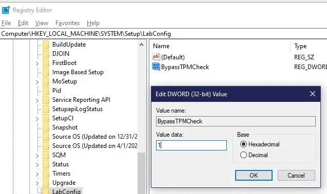Cancel the Edit DWORD dialog

(296, 175)
